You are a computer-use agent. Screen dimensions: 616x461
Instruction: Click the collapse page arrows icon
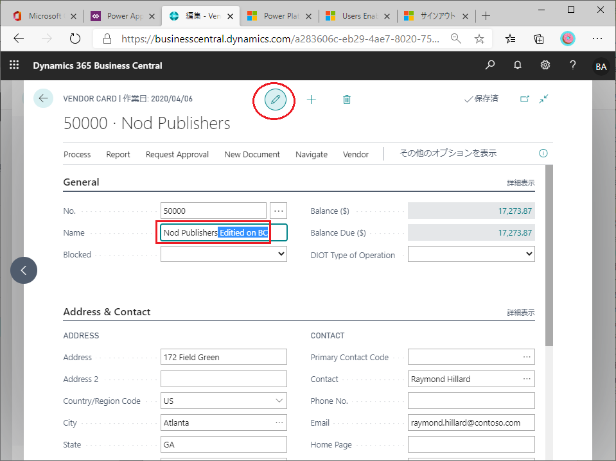(x=543, y=99)
